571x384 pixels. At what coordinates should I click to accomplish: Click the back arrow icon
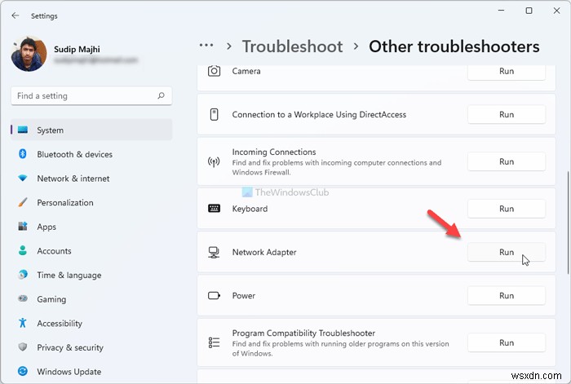pos(15,15)
